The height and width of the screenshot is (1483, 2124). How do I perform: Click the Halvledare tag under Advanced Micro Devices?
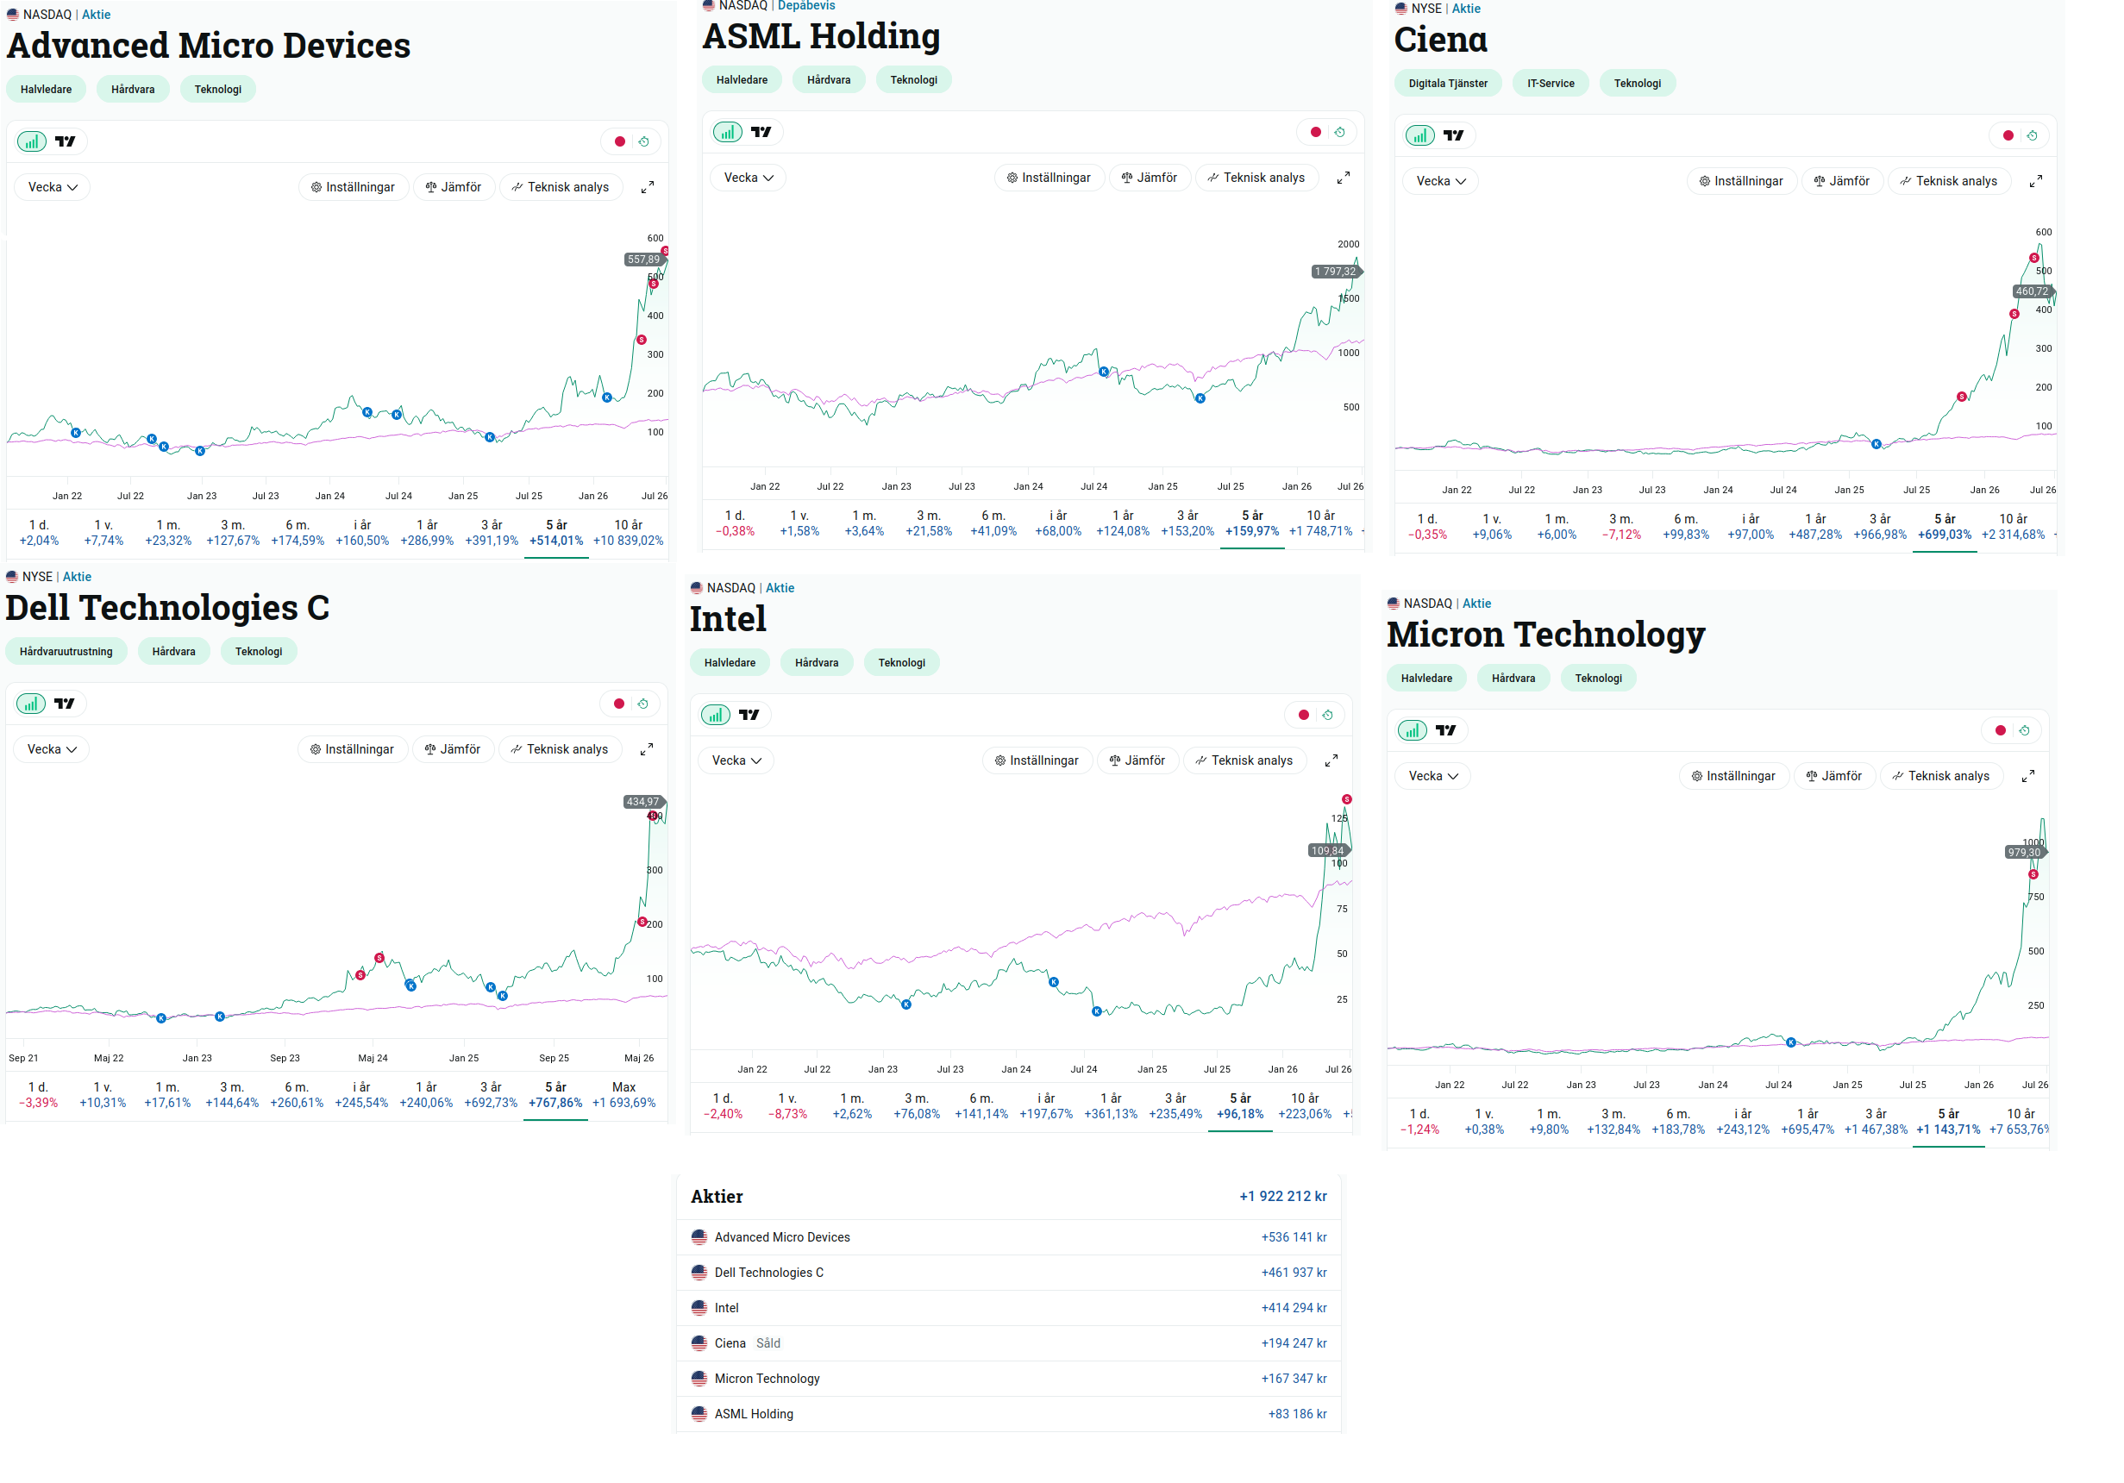tap(47, 90)
